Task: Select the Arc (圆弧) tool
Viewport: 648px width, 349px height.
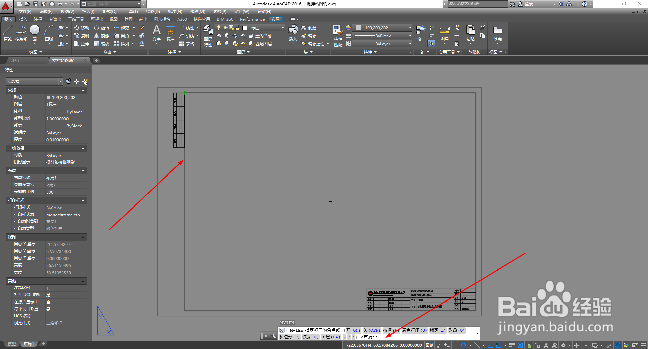Action: (x=49, y=33)
